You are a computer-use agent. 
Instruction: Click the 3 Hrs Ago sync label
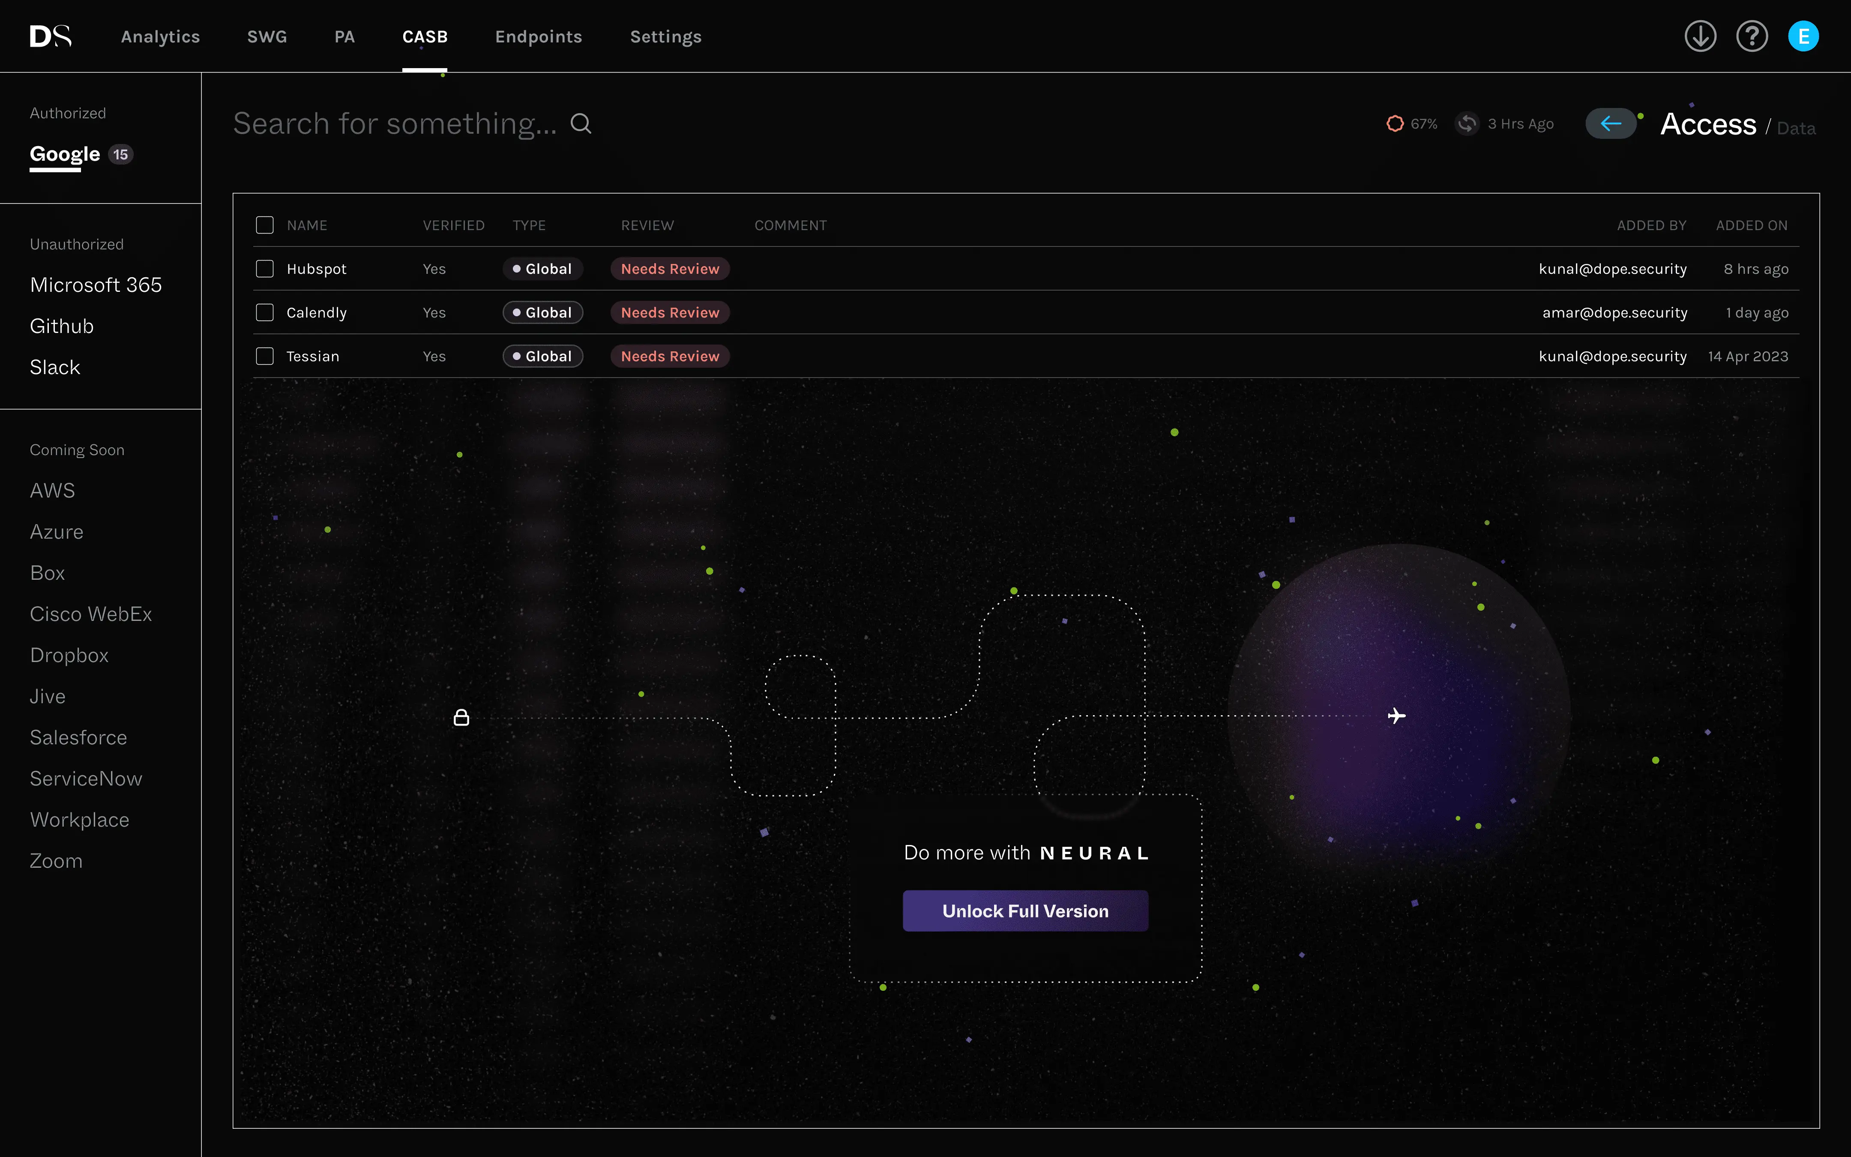[1521, 123]
